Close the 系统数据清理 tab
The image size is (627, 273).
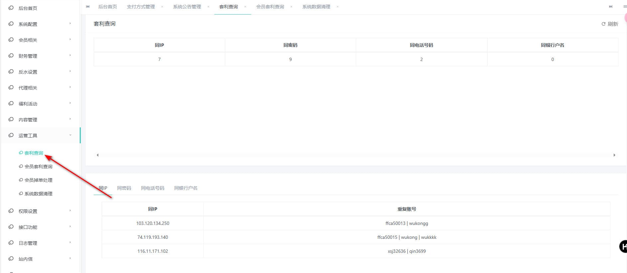tap(338, 7)
